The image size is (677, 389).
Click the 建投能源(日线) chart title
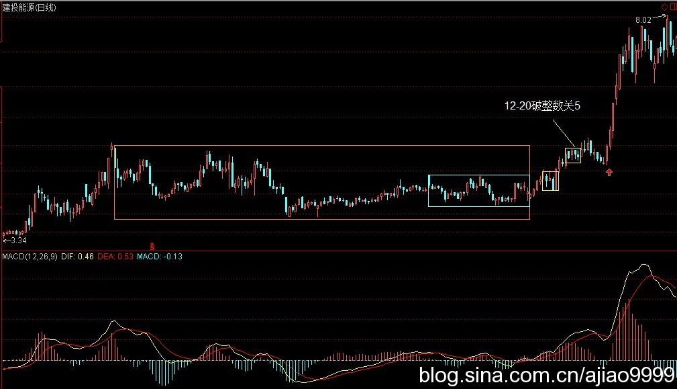pyautogui.click(x=30, y=7)
